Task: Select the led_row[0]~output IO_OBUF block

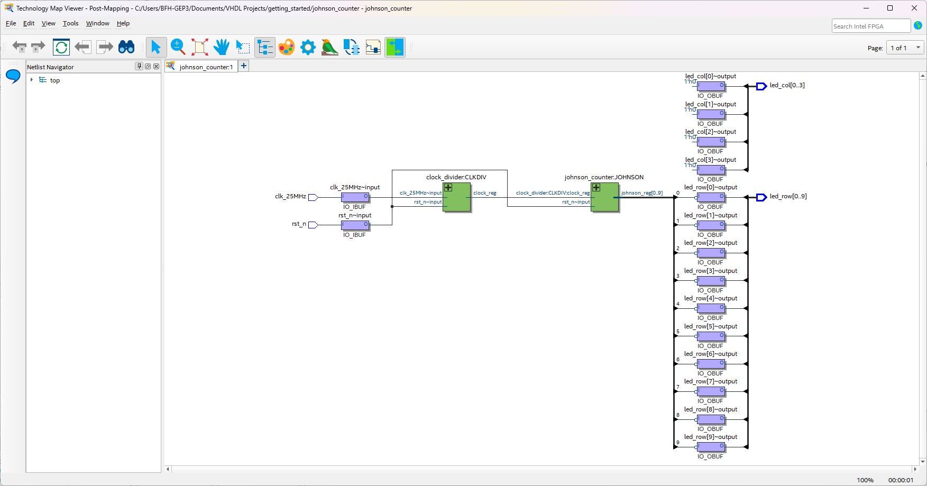Action: 711,197
